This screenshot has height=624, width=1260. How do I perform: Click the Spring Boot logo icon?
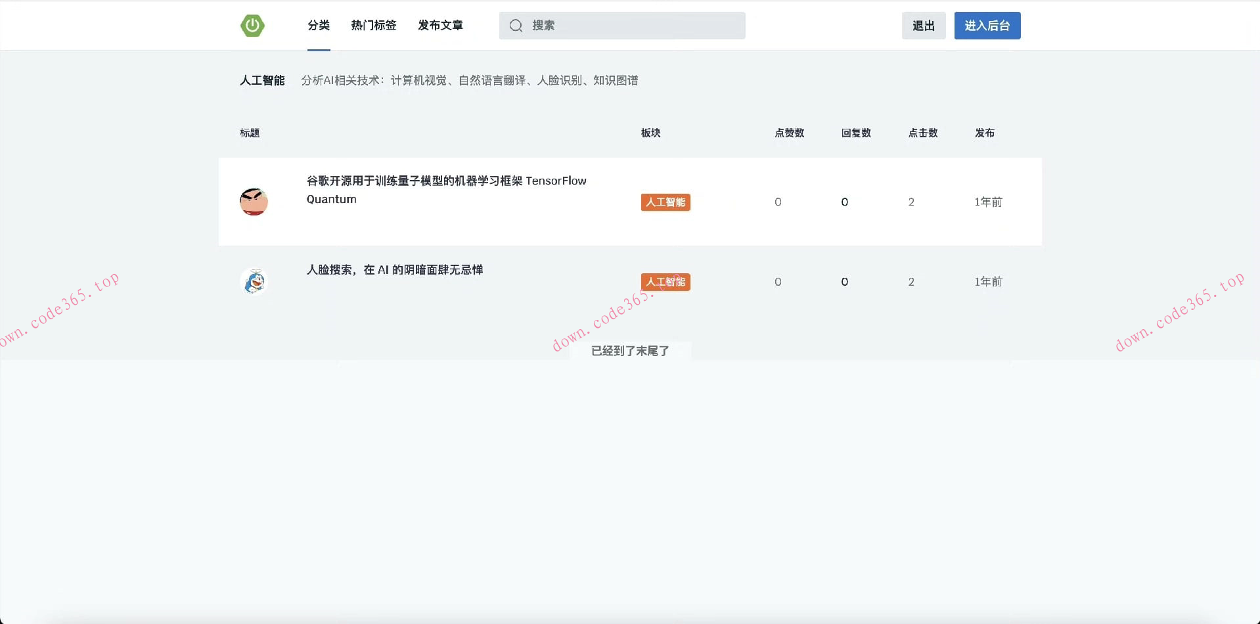click(x=254, y=25)
